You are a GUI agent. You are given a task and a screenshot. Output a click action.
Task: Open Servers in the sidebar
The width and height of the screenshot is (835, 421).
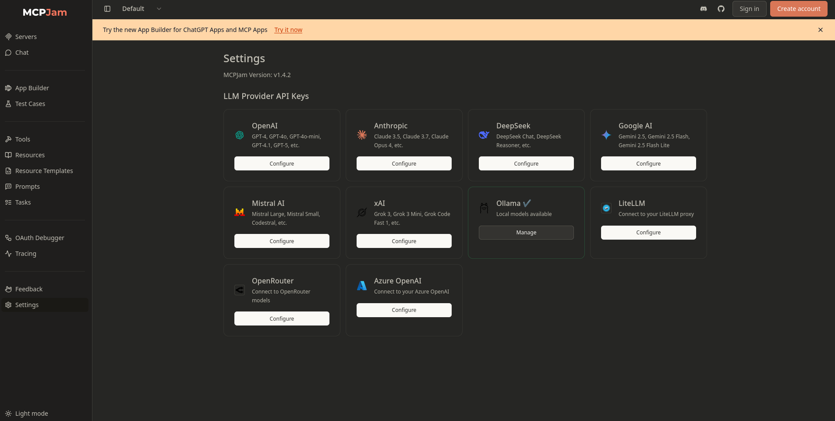[45, 37]
